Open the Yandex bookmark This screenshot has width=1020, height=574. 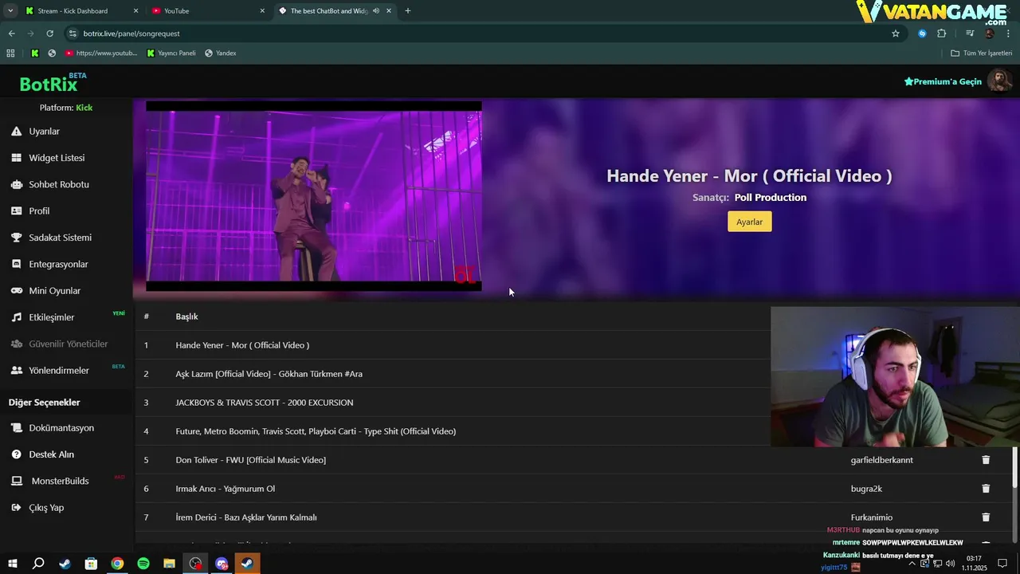pyautogui.click(x=221, y=53)
